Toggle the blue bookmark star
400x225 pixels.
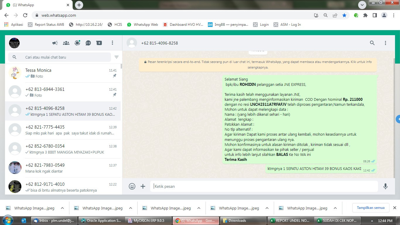coord(344,15)
